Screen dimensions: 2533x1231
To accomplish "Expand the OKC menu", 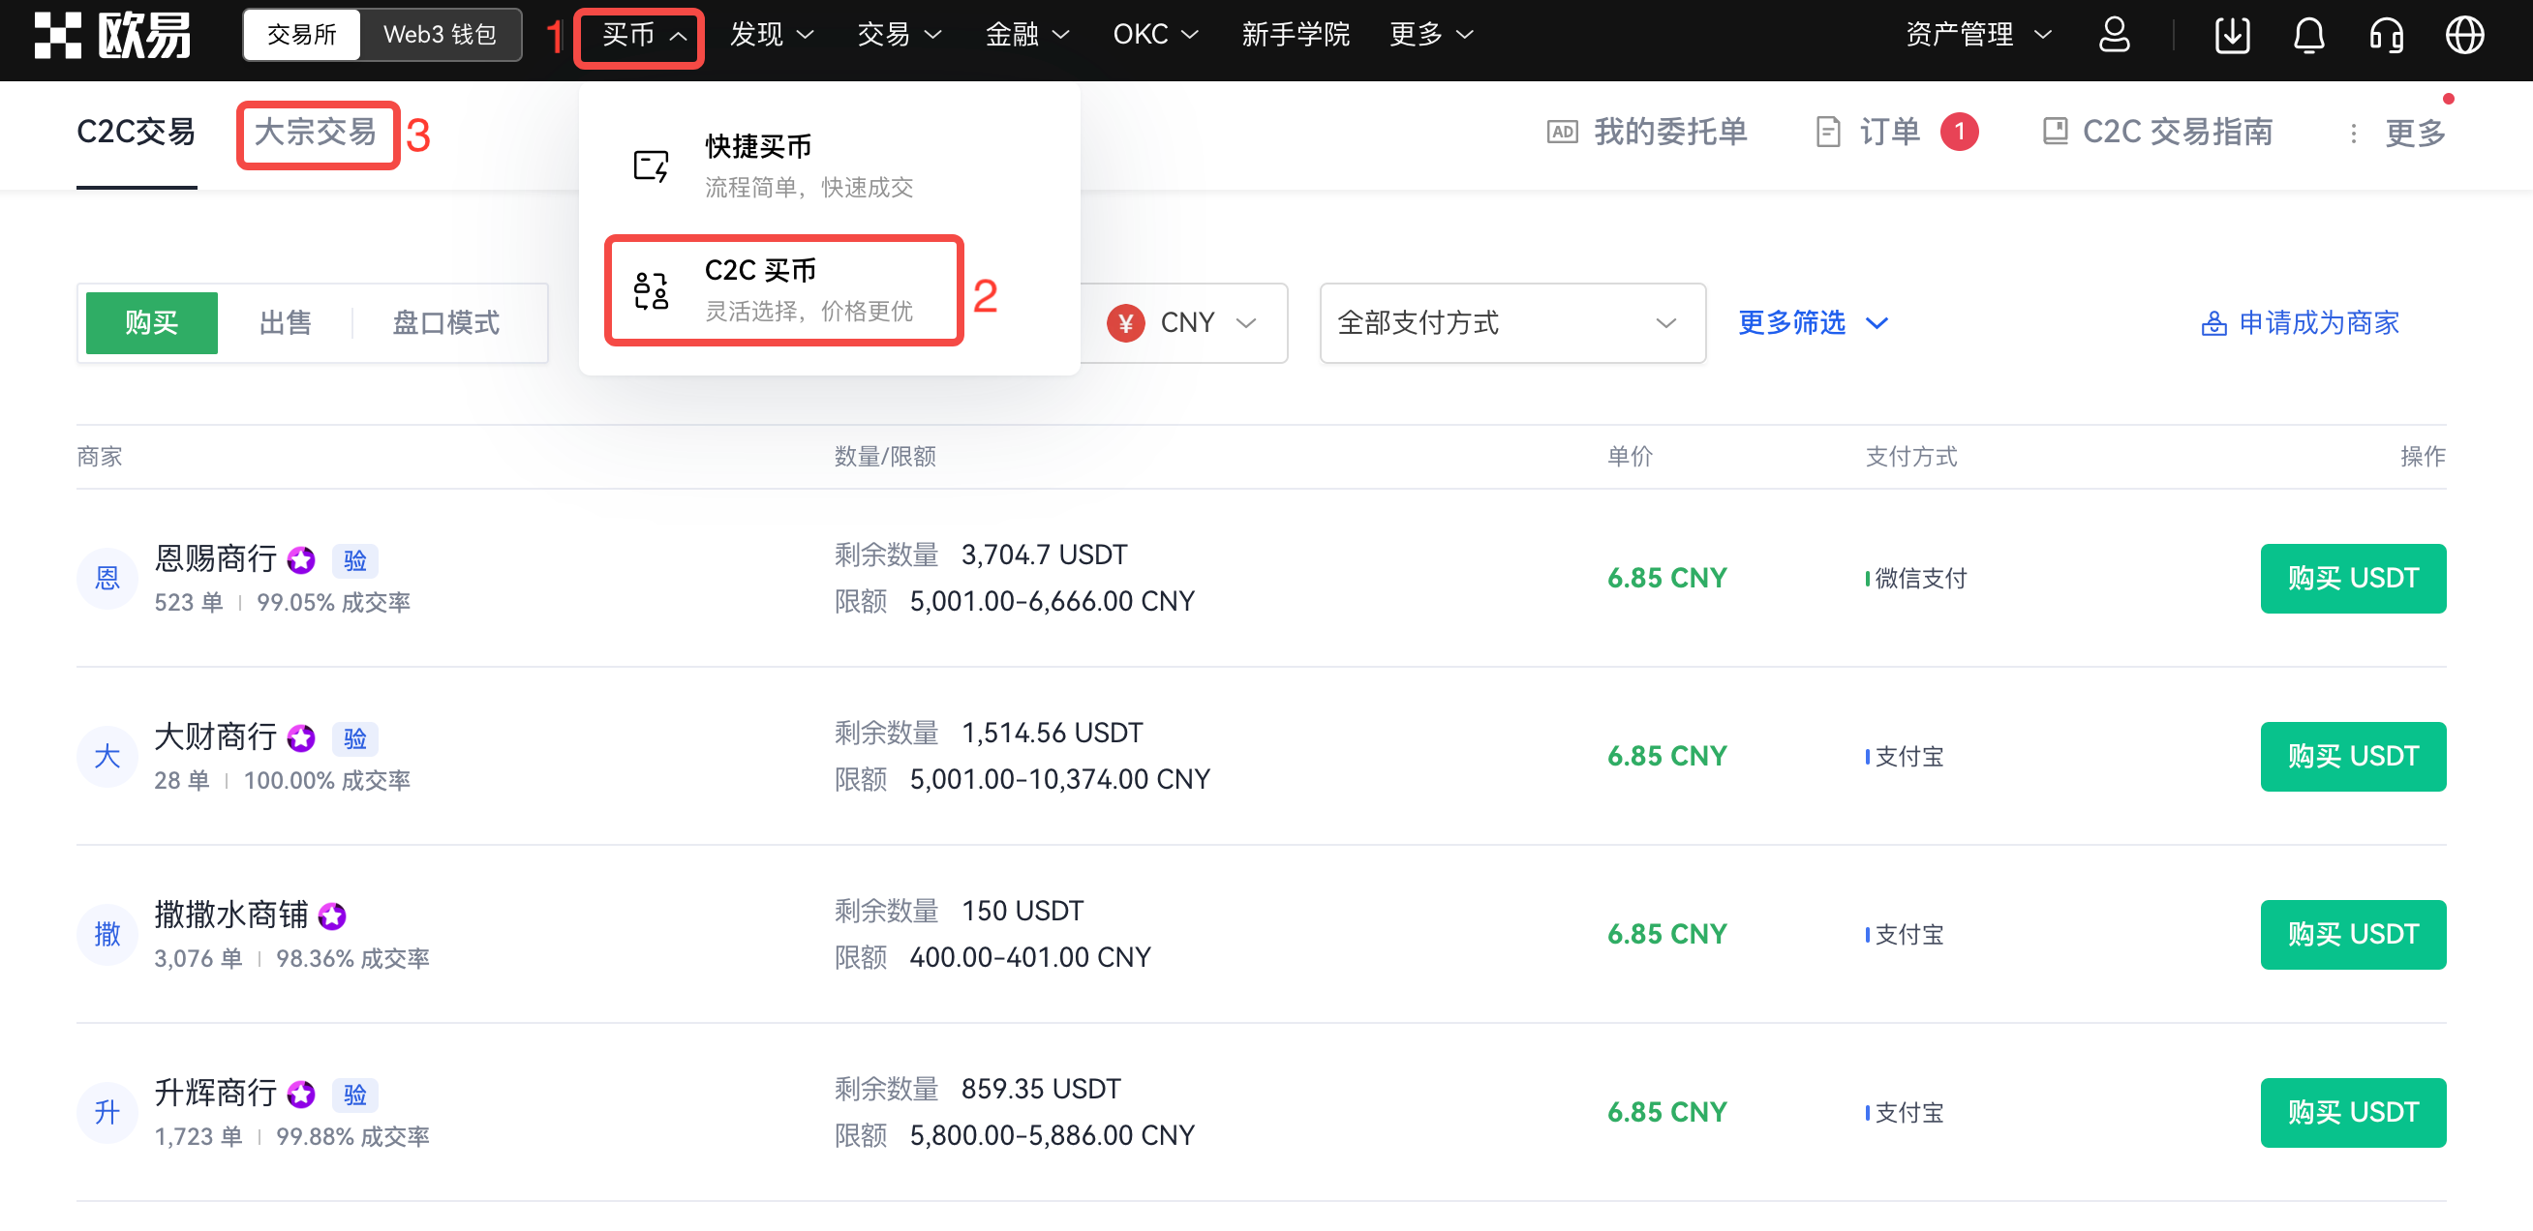I will pyautogui.click(x=1155, y=36).
